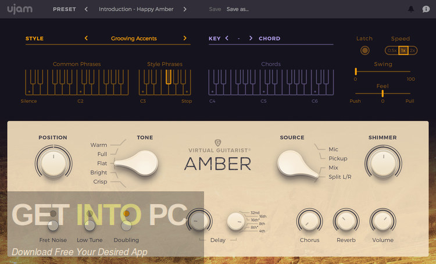Set Tone to Flat
The image size is (436, 264).
[x=102, y=163]
